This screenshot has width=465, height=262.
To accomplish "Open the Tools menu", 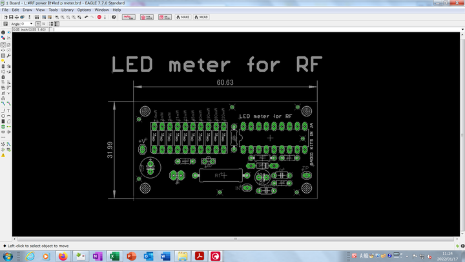I will coord(53,10).
